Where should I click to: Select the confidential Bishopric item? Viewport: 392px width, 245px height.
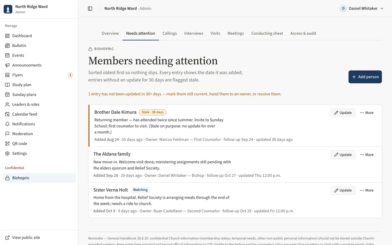point(39,178)
